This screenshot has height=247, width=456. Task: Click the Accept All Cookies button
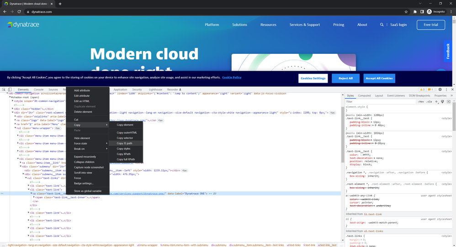coord(379,78)
